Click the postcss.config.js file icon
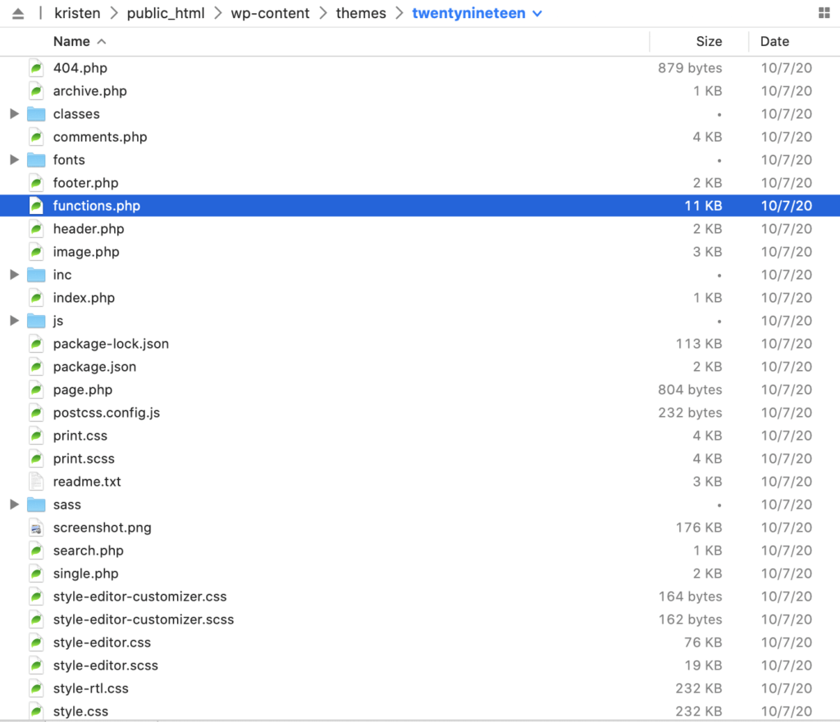Viewport: 840px width, 722px height. (x=36, y=413)
